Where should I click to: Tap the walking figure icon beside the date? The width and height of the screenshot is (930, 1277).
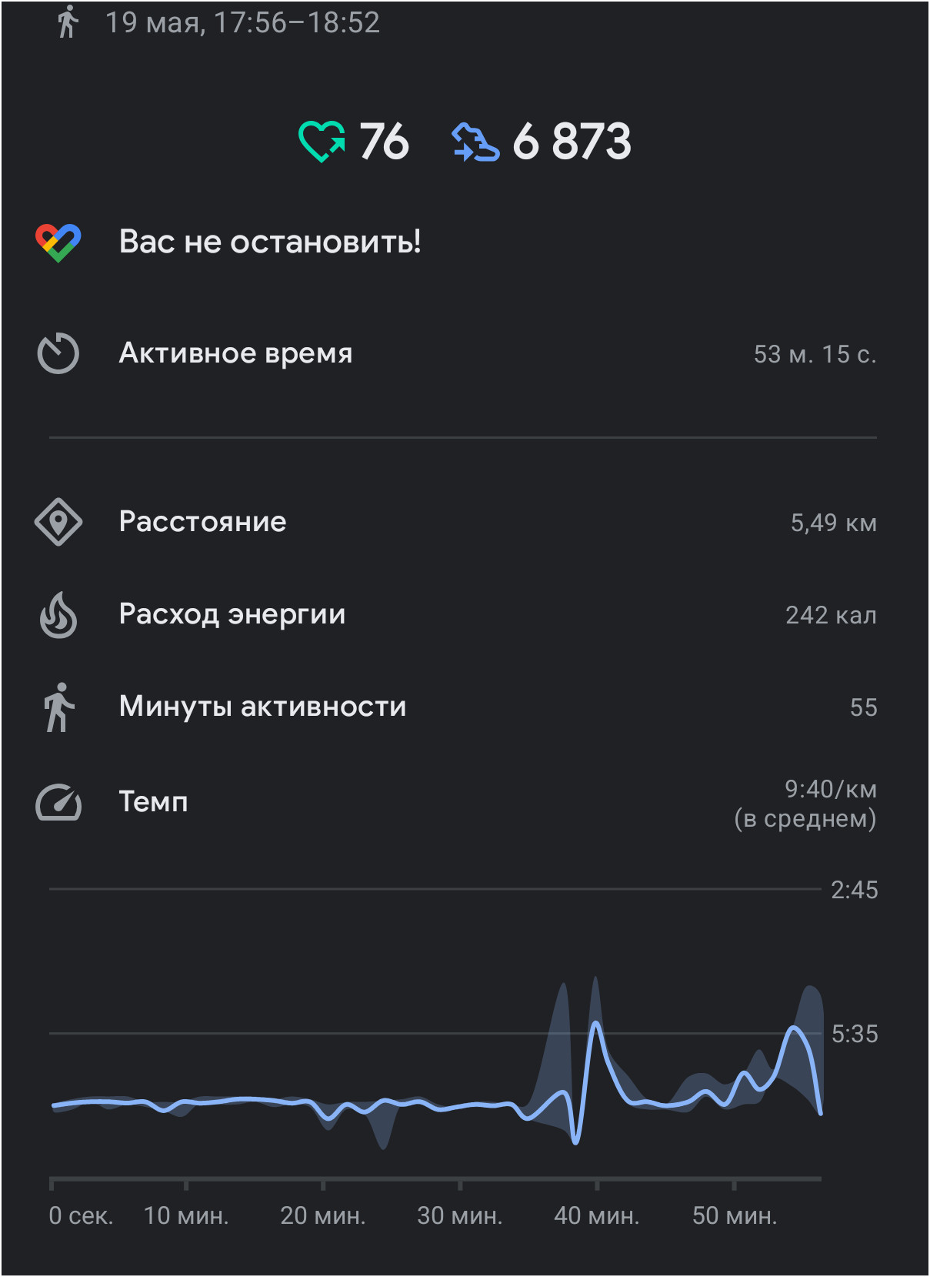click(x=68, y=22)
